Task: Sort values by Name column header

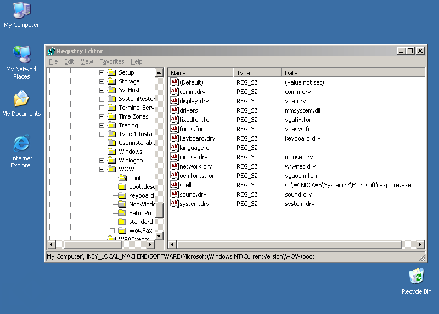Action: point(200,73)
